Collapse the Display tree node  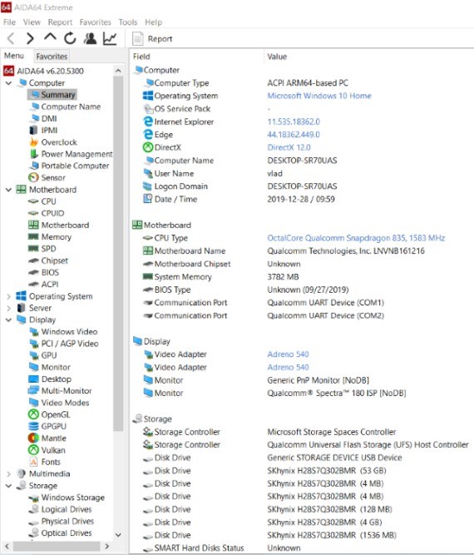pyautogui.click(x=9, y=320)
